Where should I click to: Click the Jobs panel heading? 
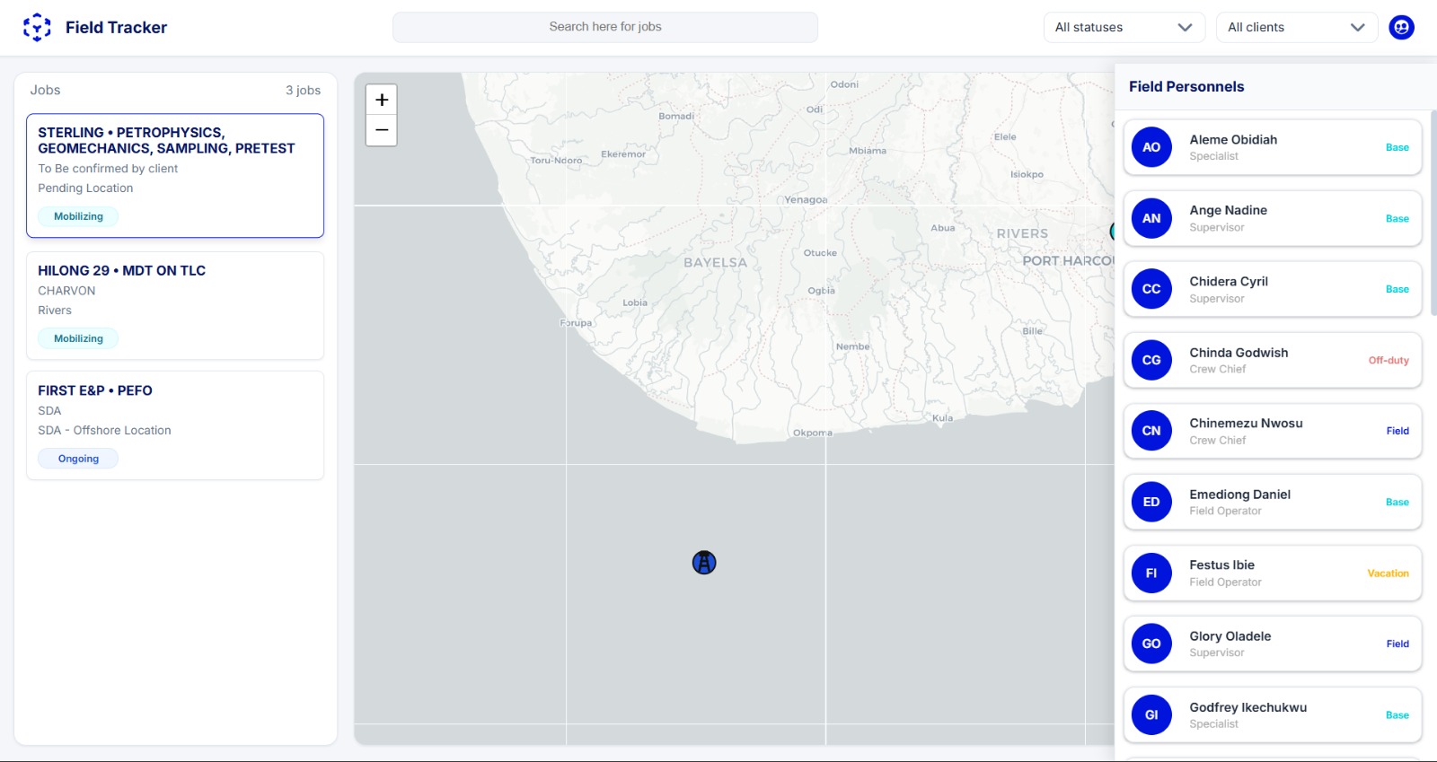(x=45, y=90)
